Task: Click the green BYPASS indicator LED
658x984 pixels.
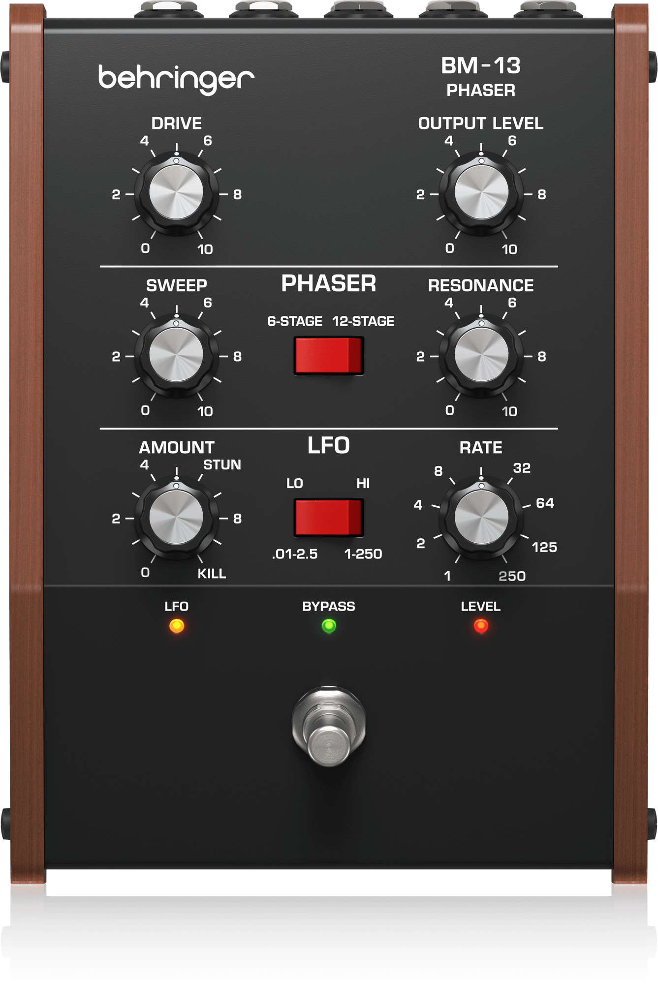Action: click(328, 626)
